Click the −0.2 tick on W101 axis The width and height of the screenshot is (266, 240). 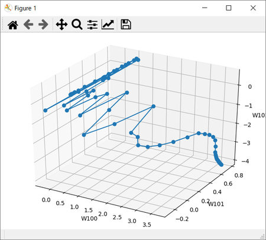(182, 219)
